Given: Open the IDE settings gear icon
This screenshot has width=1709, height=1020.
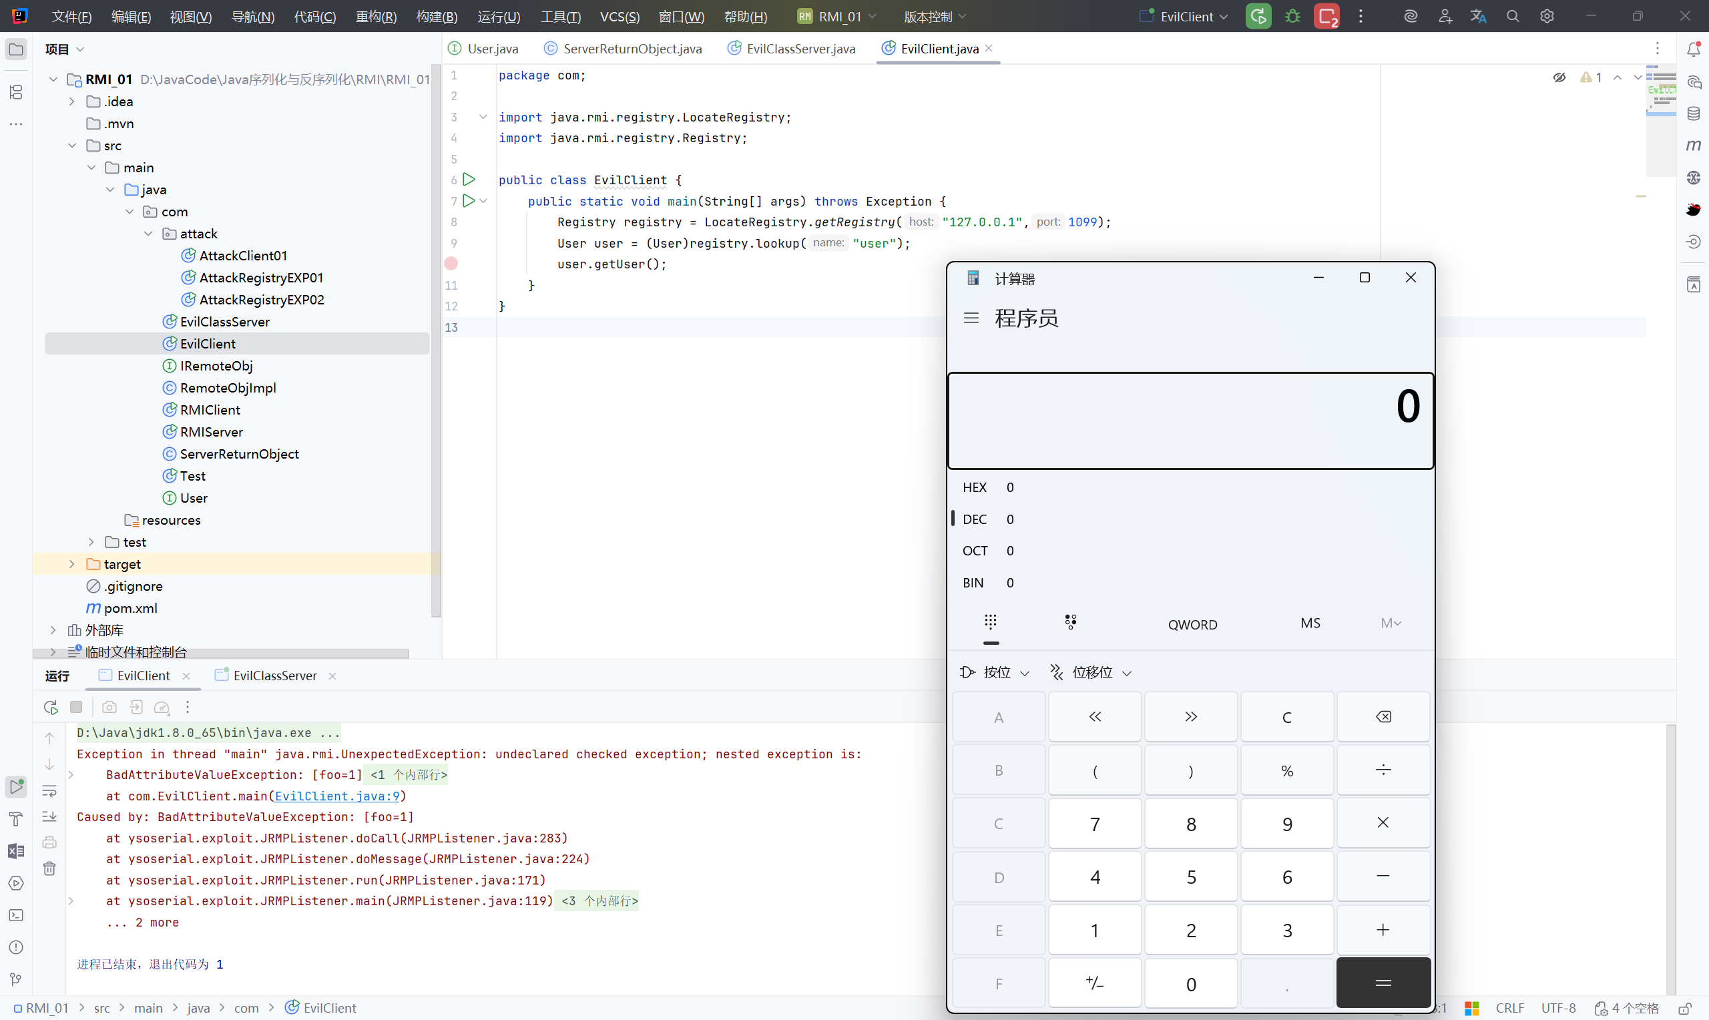Looking at the screenshot, I should tap(1547, 17).
